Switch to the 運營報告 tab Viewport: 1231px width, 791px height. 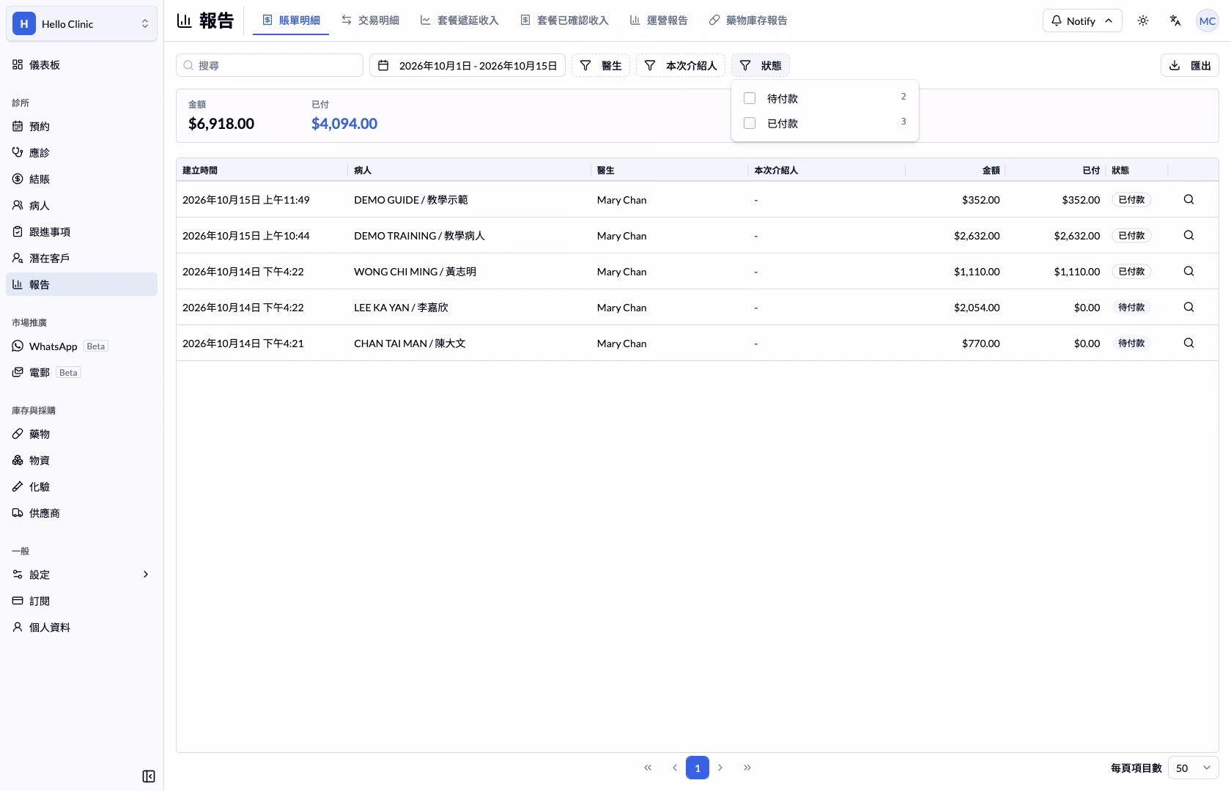[658, 21]
